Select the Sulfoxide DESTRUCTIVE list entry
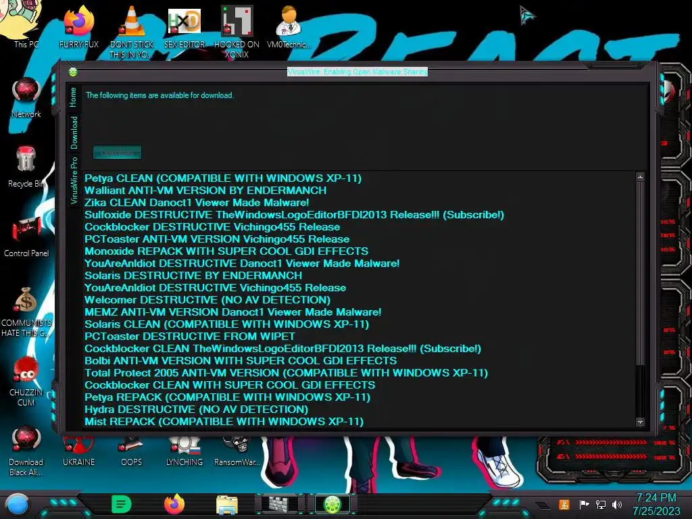The image size is (692, 519). (294, 215)
